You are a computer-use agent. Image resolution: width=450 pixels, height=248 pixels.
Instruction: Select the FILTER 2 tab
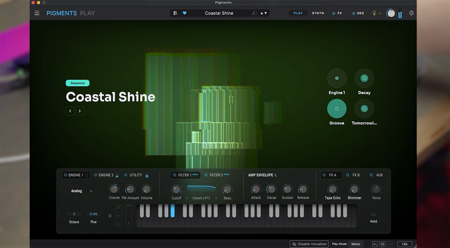pos(216,175)
